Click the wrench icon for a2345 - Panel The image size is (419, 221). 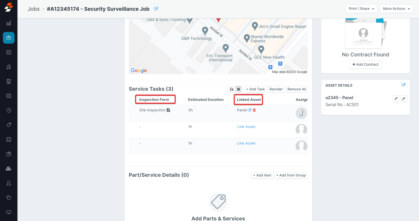point(404,99)
